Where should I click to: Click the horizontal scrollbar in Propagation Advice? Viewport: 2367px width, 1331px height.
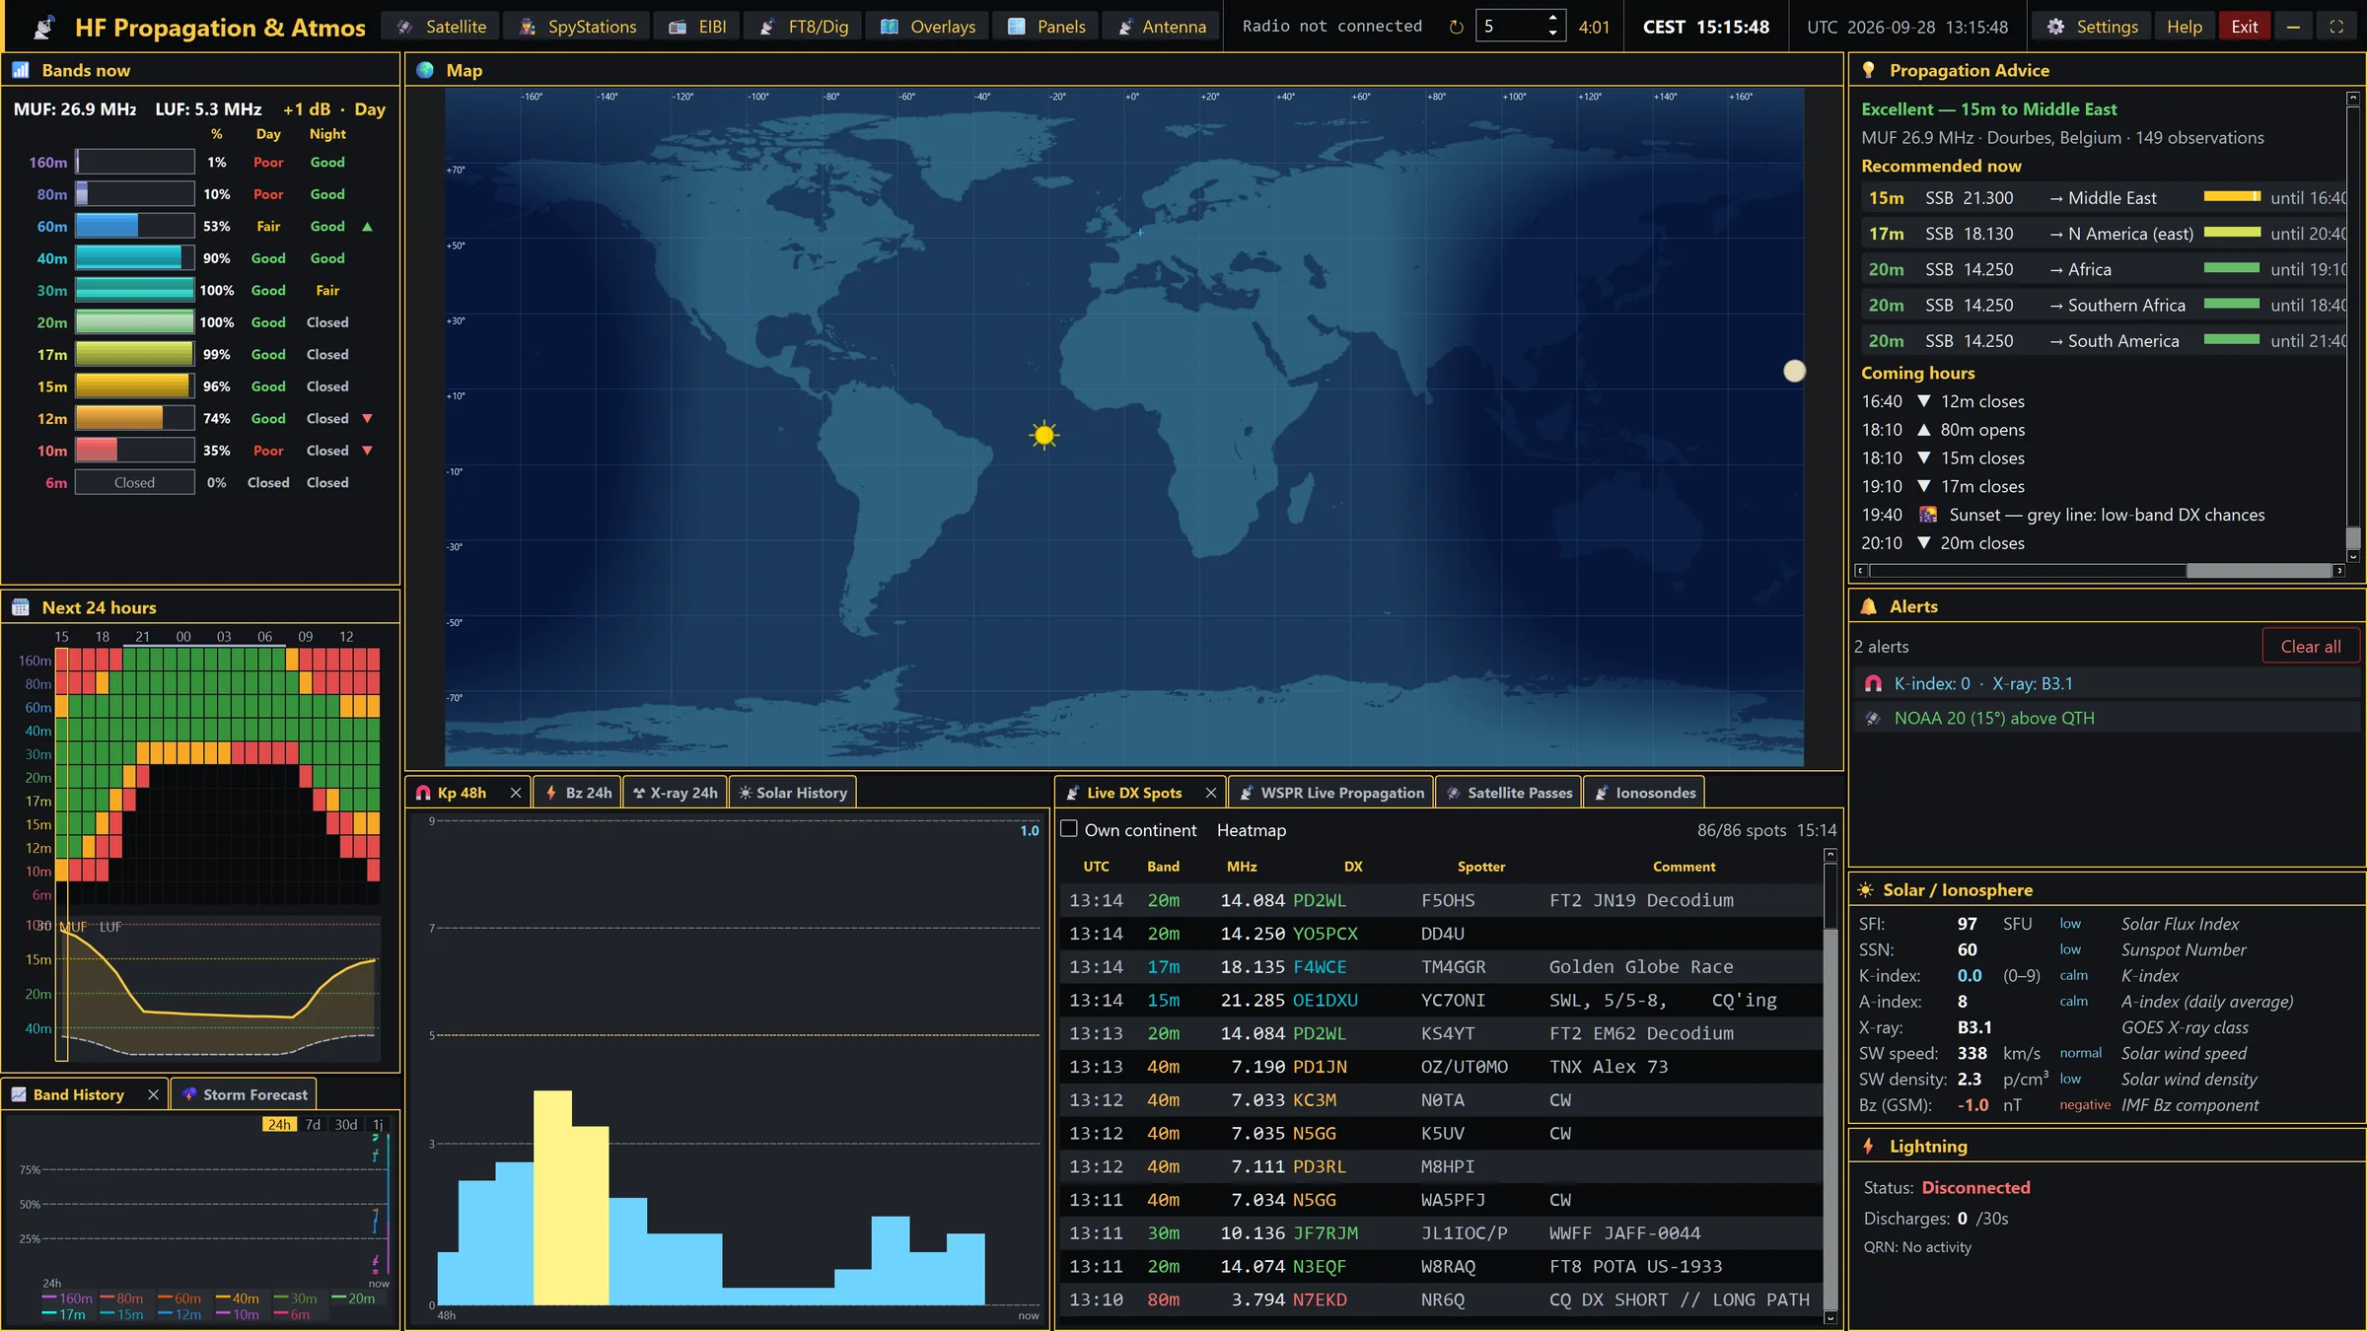2099,571
